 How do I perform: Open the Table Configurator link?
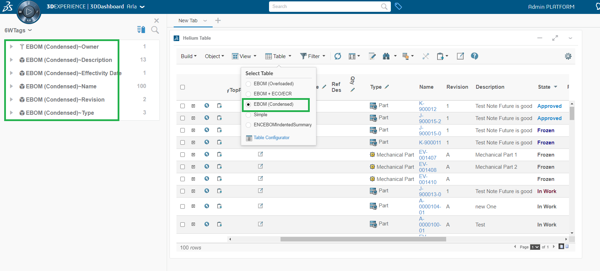click(x=271, y=138)
